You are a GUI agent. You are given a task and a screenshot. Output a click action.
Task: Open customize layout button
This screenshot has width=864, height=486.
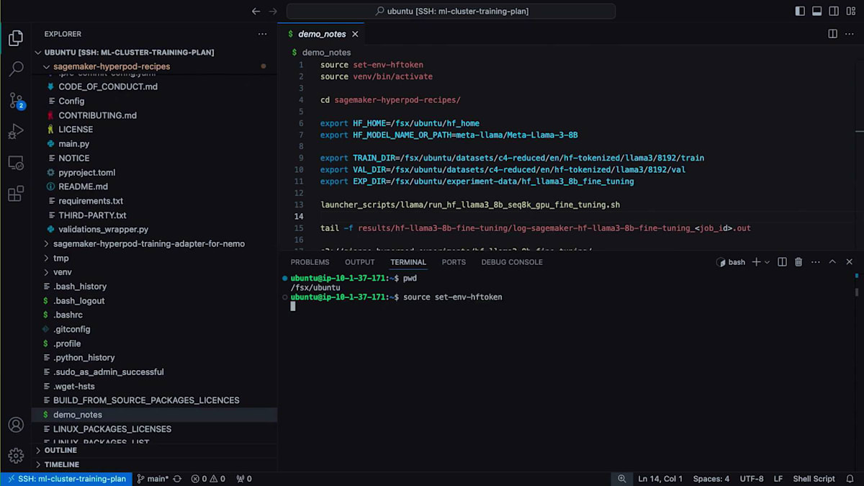[851, 11]
